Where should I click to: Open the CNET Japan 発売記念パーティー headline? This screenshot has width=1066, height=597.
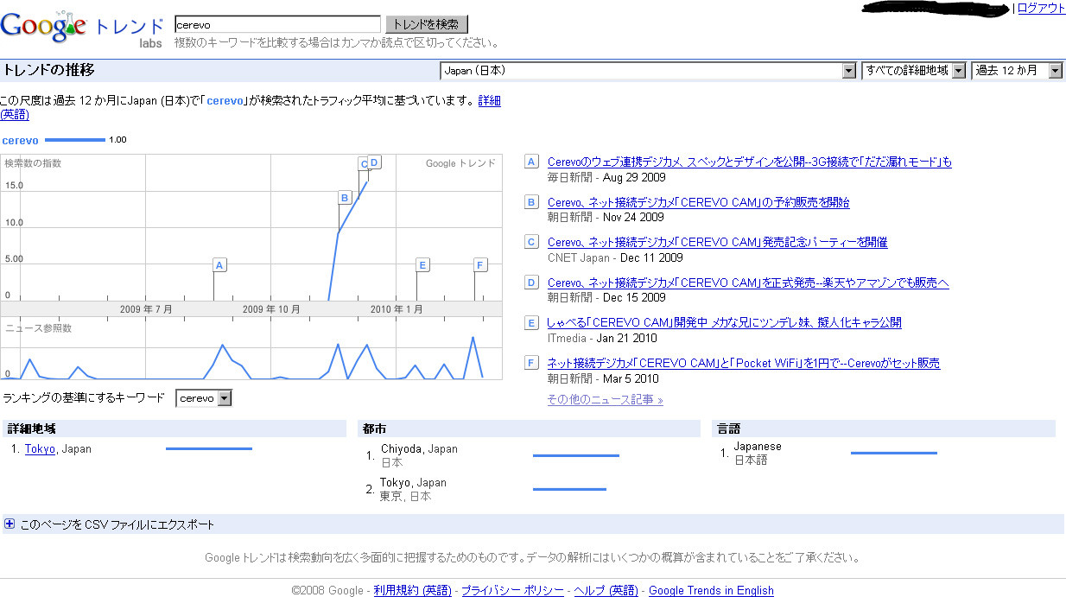click(x=717, y=242)
